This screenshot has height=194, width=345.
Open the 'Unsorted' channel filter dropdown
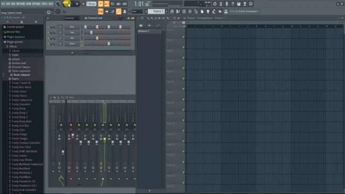(71, 18)
